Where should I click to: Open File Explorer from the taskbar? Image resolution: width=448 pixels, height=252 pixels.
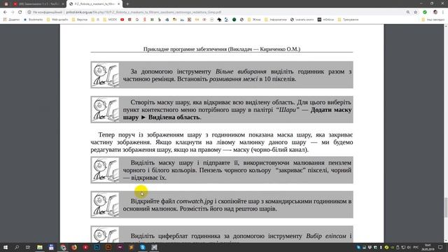click(x=40, y=247)
